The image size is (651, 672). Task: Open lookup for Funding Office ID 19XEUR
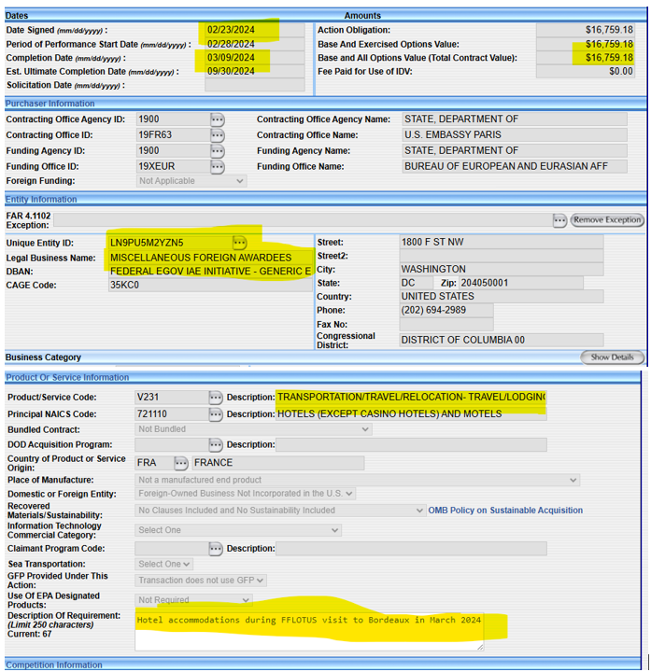pos(217,167)
